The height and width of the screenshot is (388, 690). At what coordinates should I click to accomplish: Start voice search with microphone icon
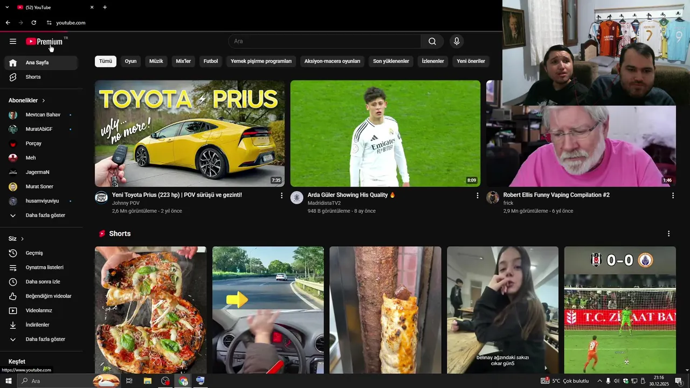tap(457, 41)
